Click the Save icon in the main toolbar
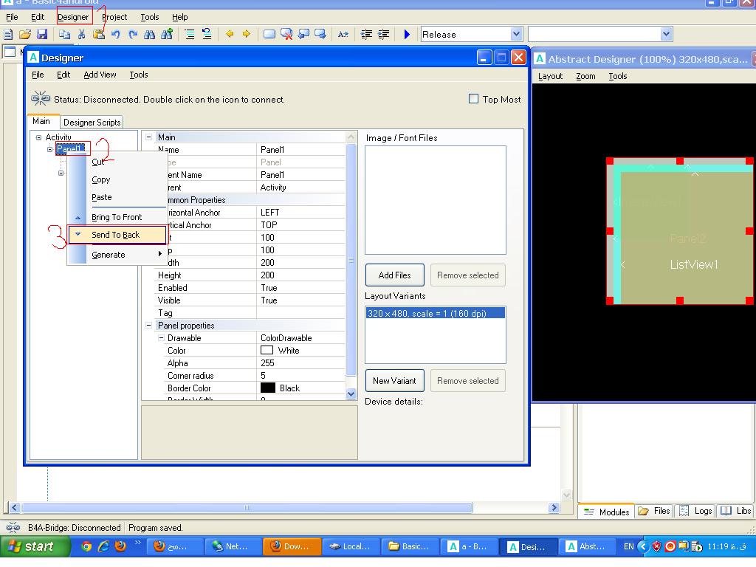The height and width of the screenshot is (567, 756). point(42,34)
